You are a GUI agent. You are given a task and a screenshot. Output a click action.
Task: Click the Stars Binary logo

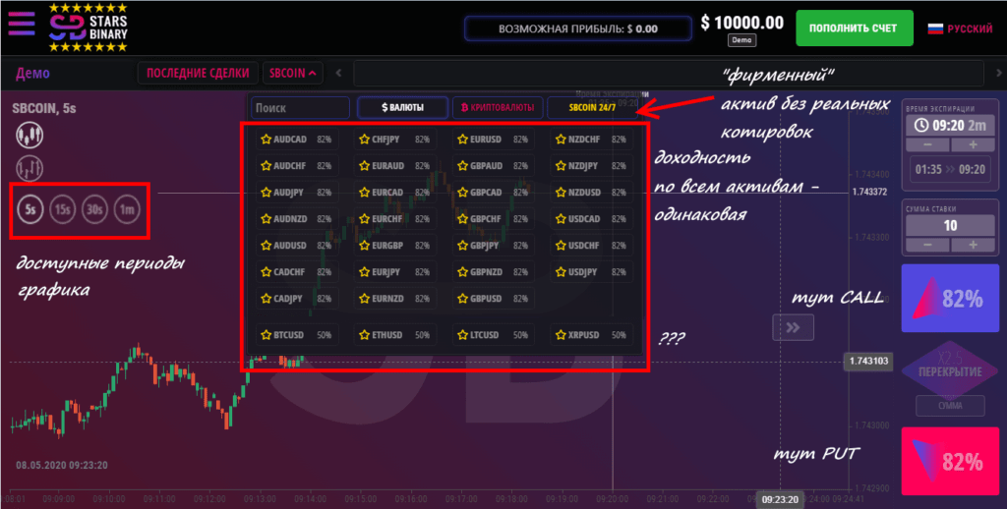point(94,28)
